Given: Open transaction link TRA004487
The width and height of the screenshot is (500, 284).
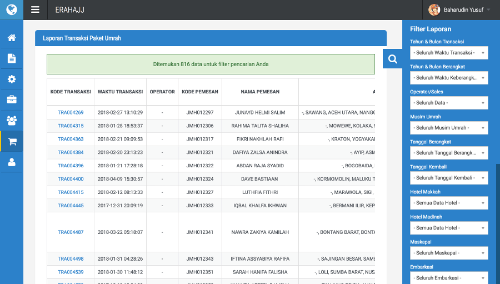Looking at the screenshot, I should (x=71, y=232).
